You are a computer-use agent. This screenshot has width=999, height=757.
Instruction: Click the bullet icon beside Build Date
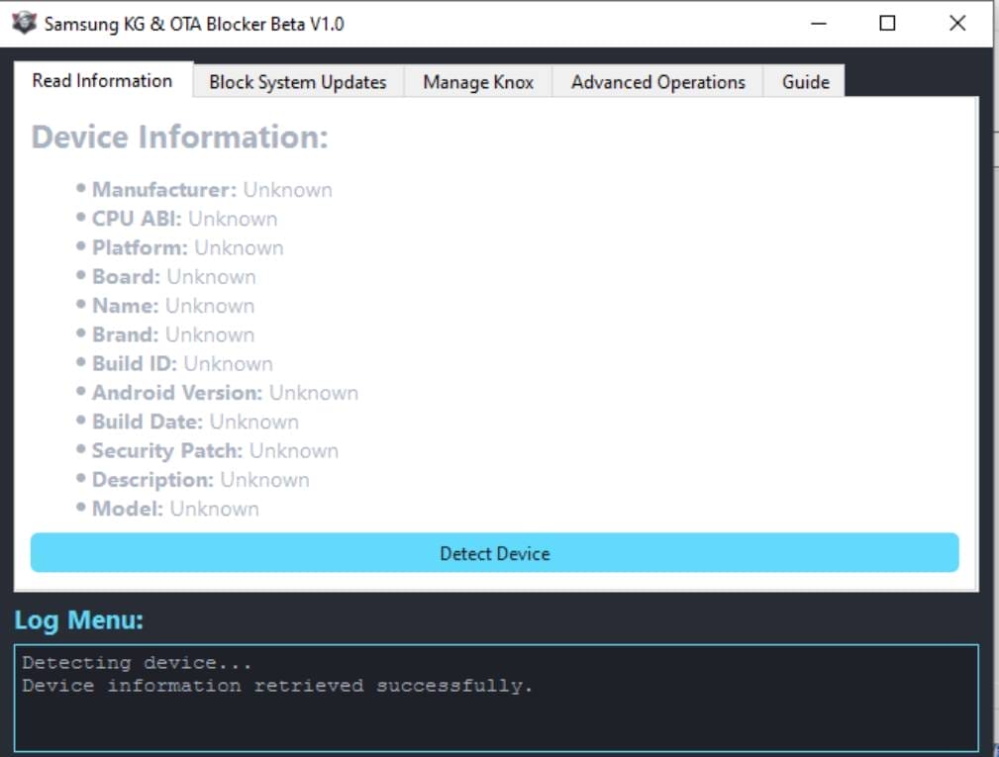click(x=81, y=422)
